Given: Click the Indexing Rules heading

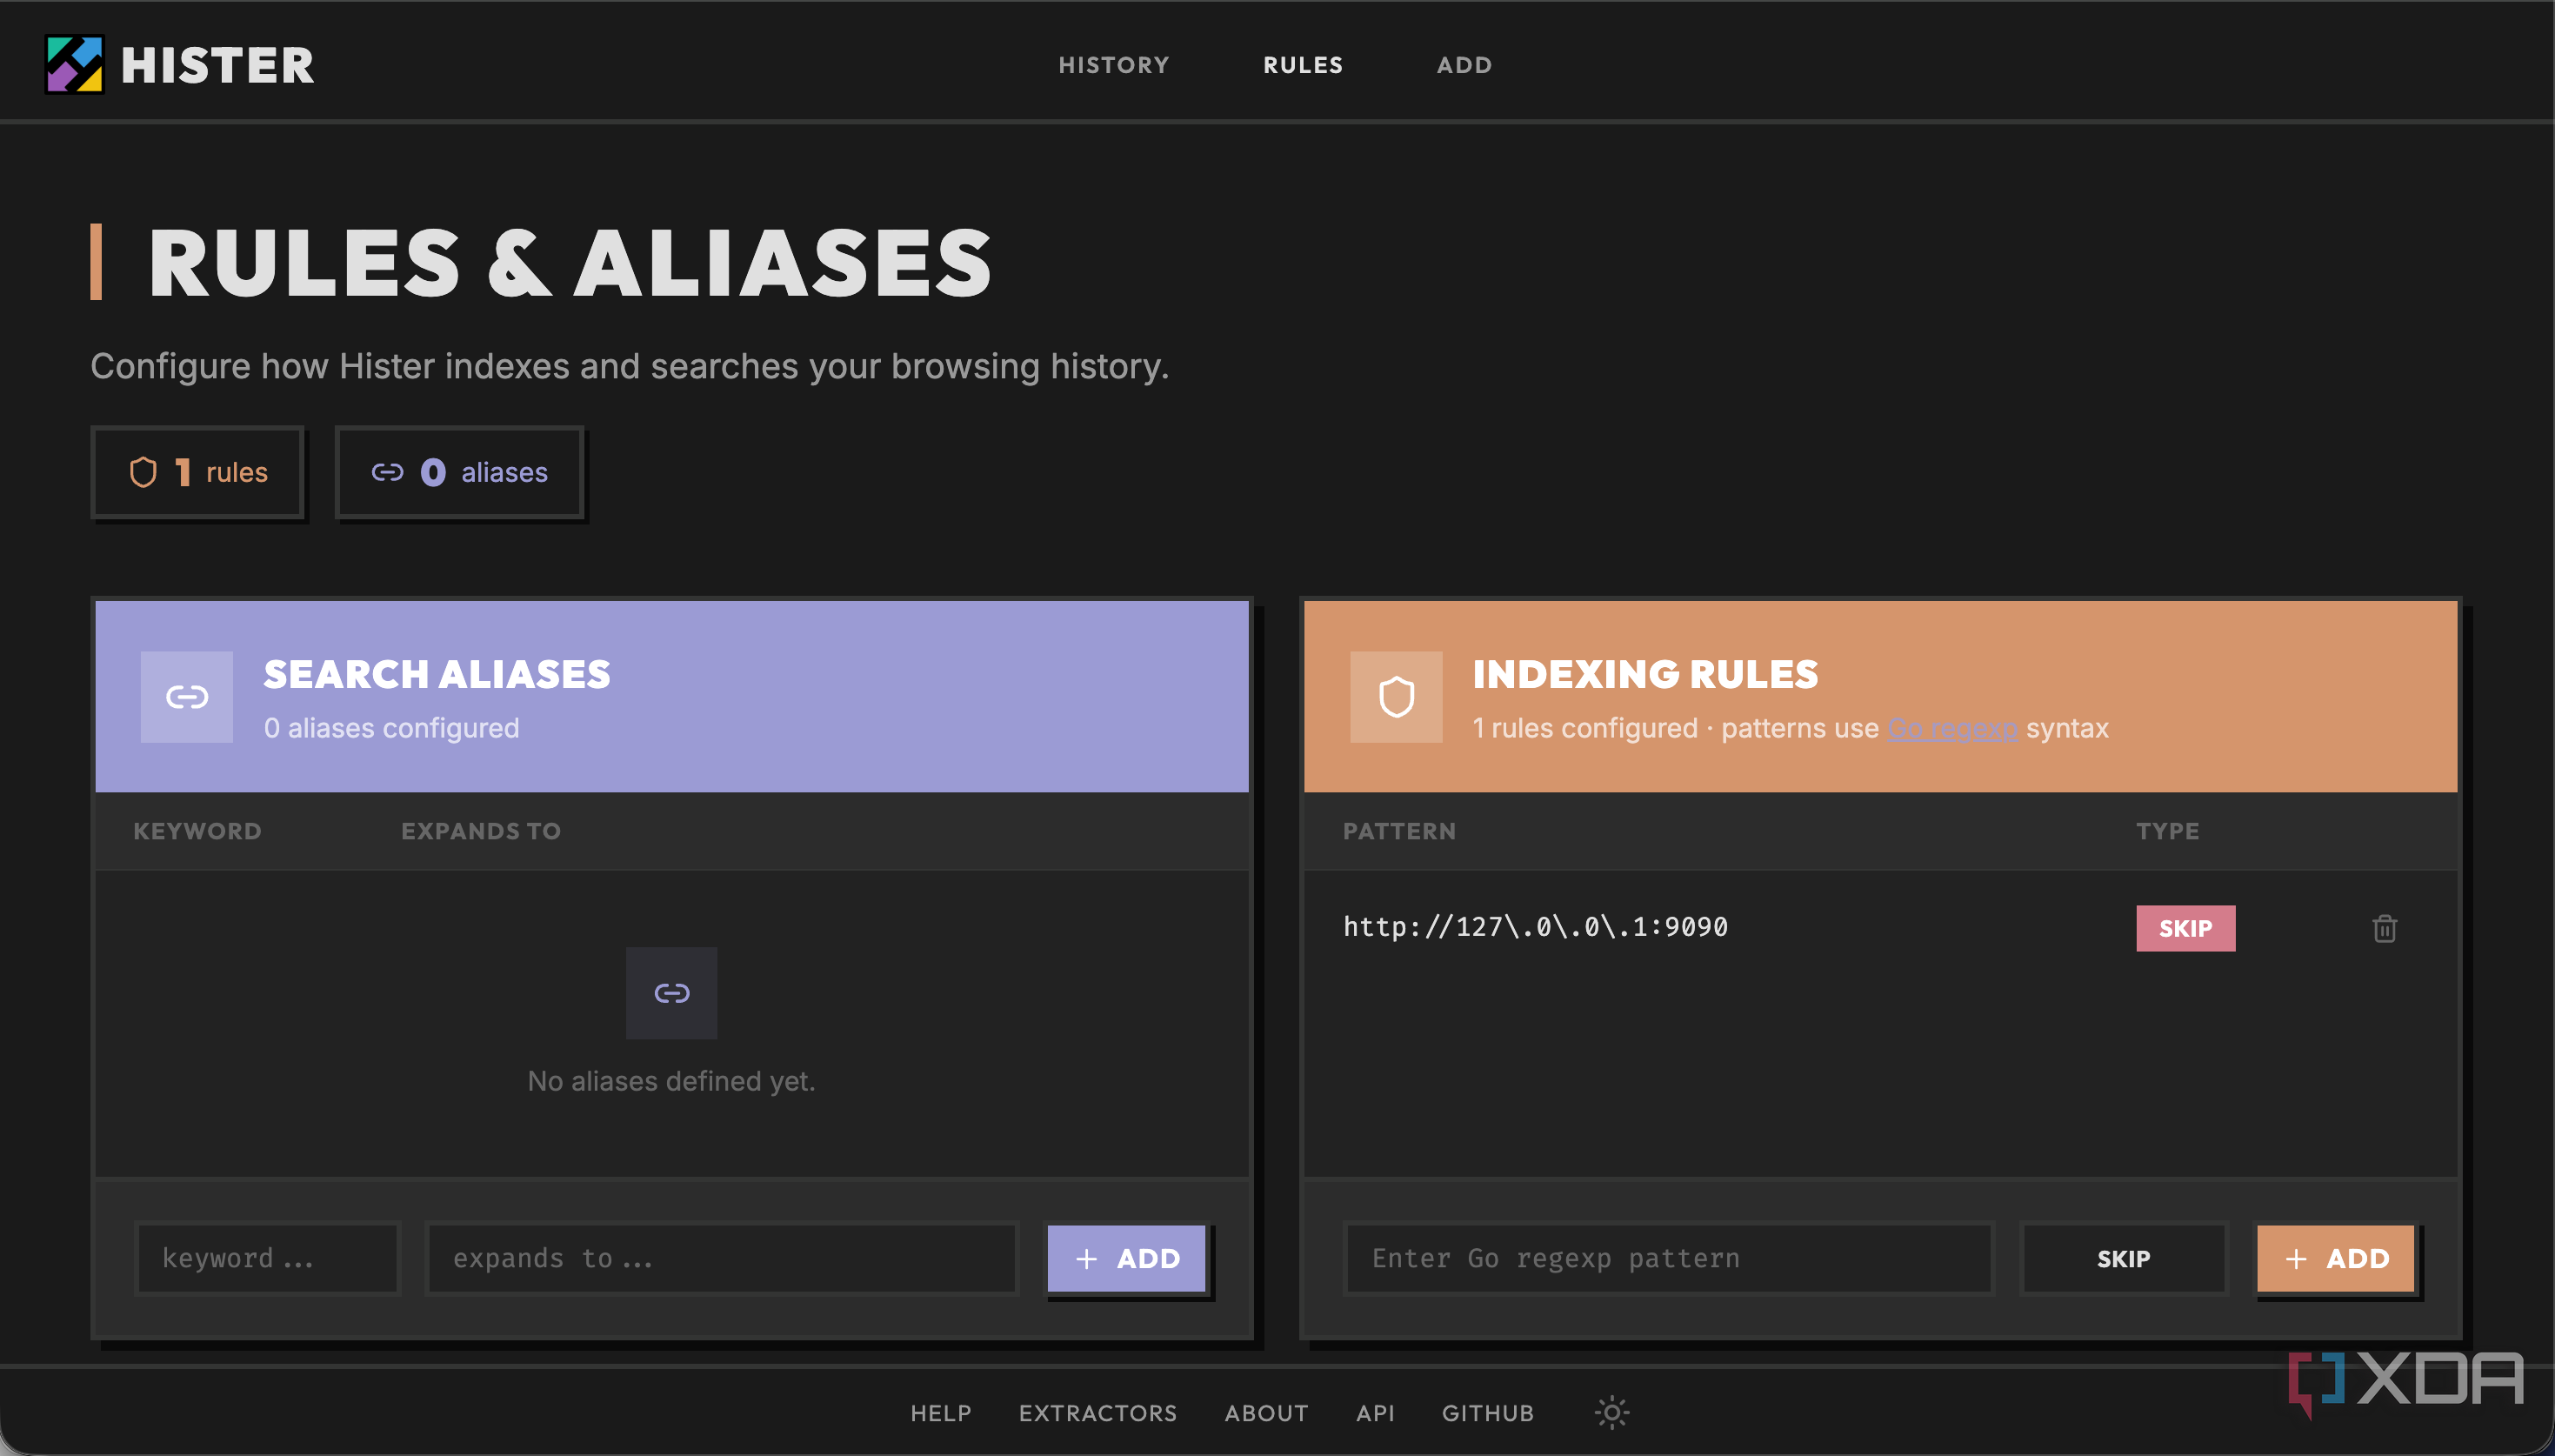Looking at the screenshot, I should (x=1645, y=674).
